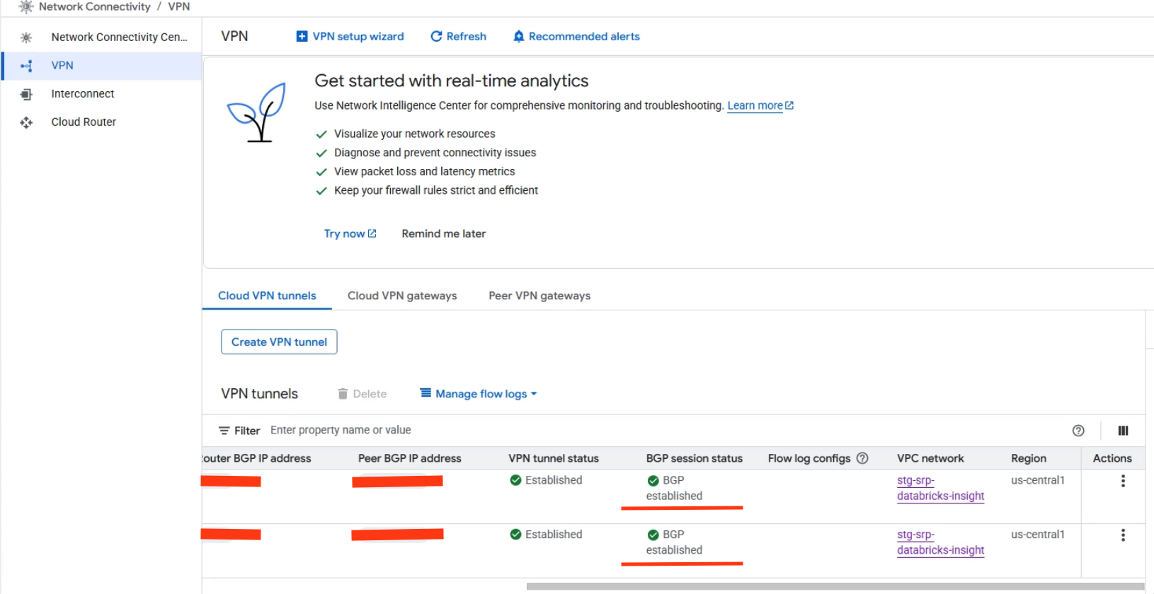This screenshot has height=594, width=1154.
Task: Open Network Connectivity Center in sidebar
Action: [x=119, y=37]
